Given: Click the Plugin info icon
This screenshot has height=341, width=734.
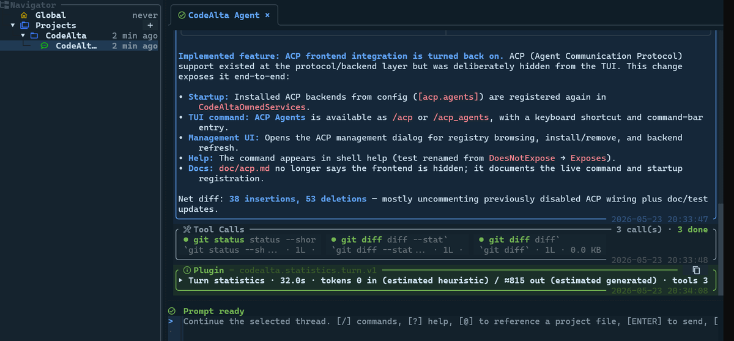Looking at the screenshot, I should click(187, 270).
